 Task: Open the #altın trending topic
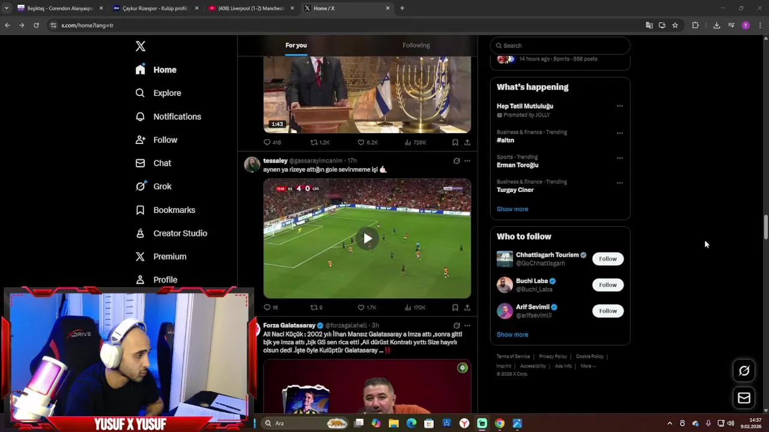[505, 140]
